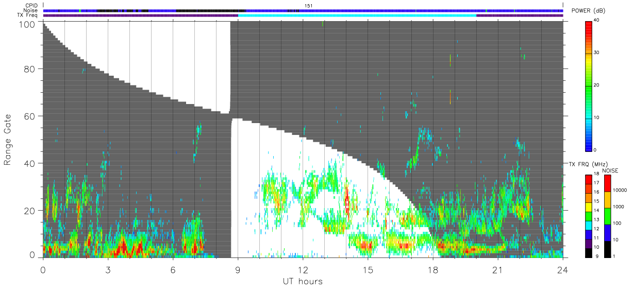
Task: Click the 10000 label on NOISE legend
Action: pos(621,190)
